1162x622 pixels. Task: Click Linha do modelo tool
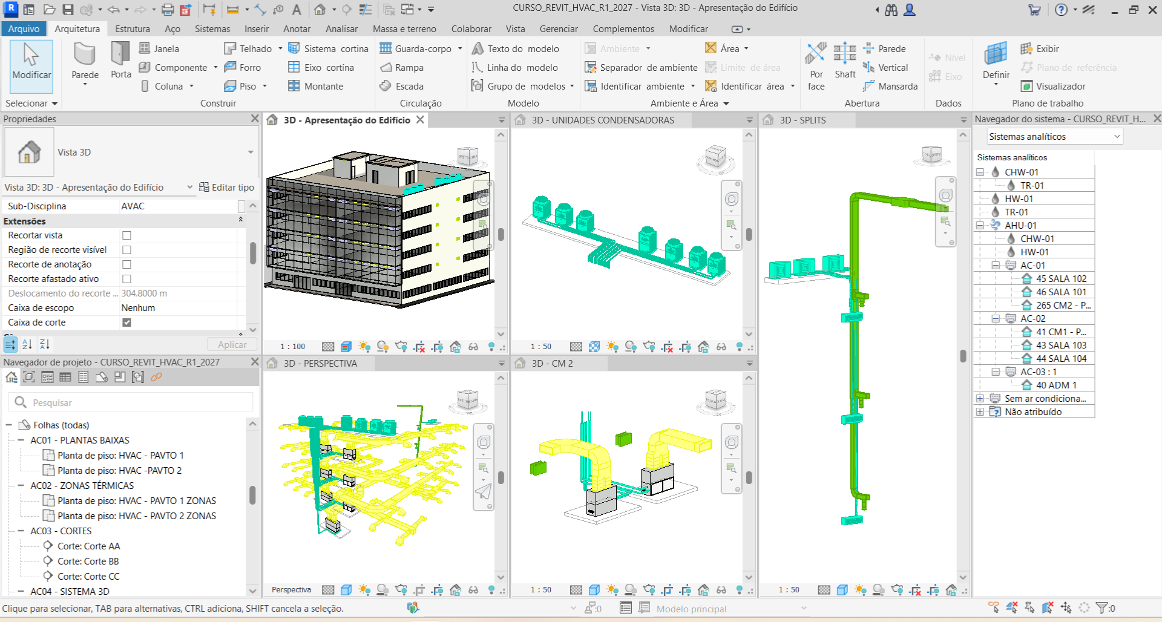(x=515, y=67)
